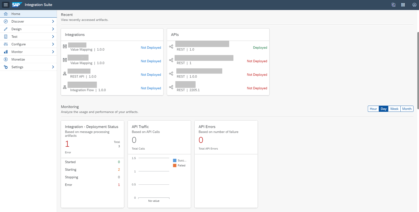Click the Settings gears icon
This screenshot has width=419, height=212.
coord(6,67)
